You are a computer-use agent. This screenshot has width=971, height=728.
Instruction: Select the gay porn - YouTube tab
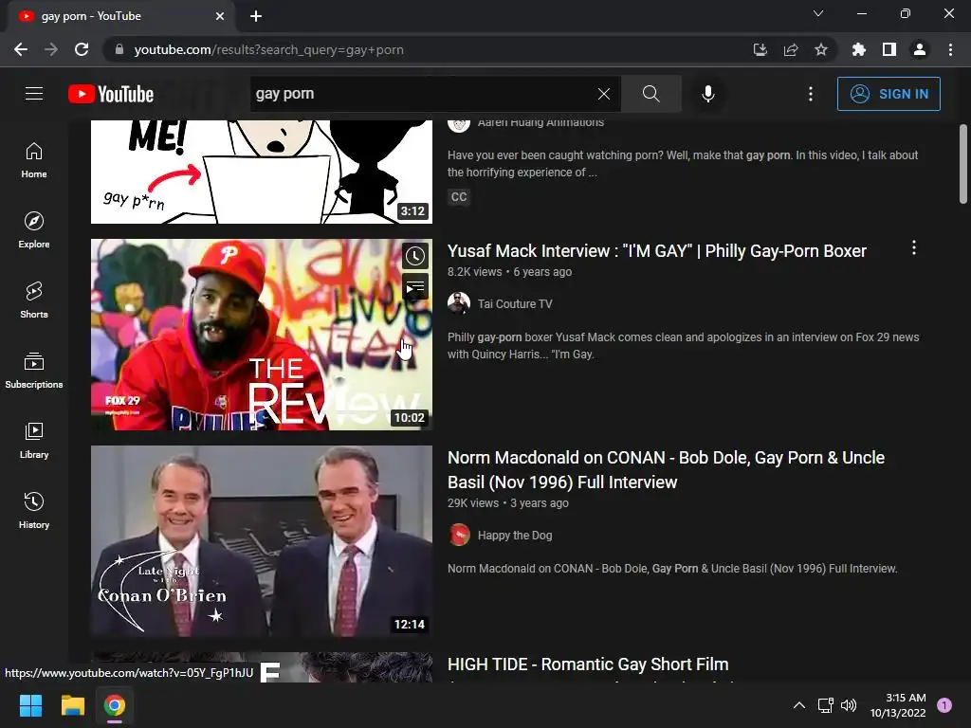click(x=121, y=16)
